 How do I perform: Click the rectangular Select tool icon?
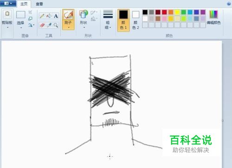click(x=21, y=15)
